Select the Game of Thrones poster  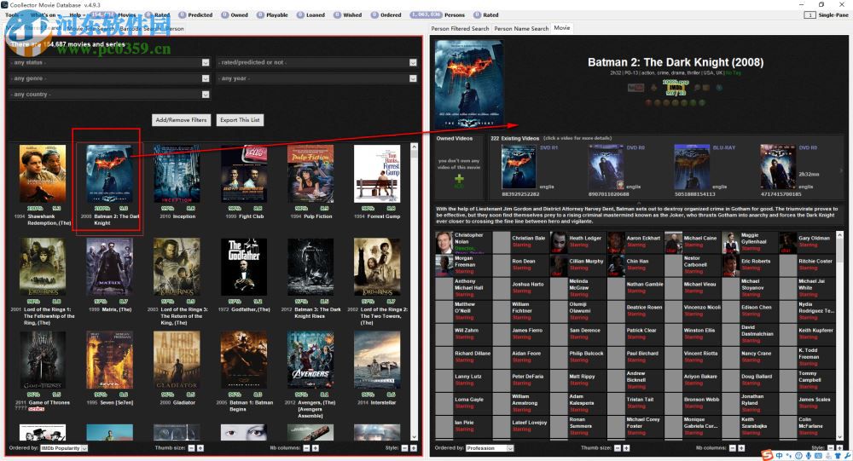pos(43,360)
